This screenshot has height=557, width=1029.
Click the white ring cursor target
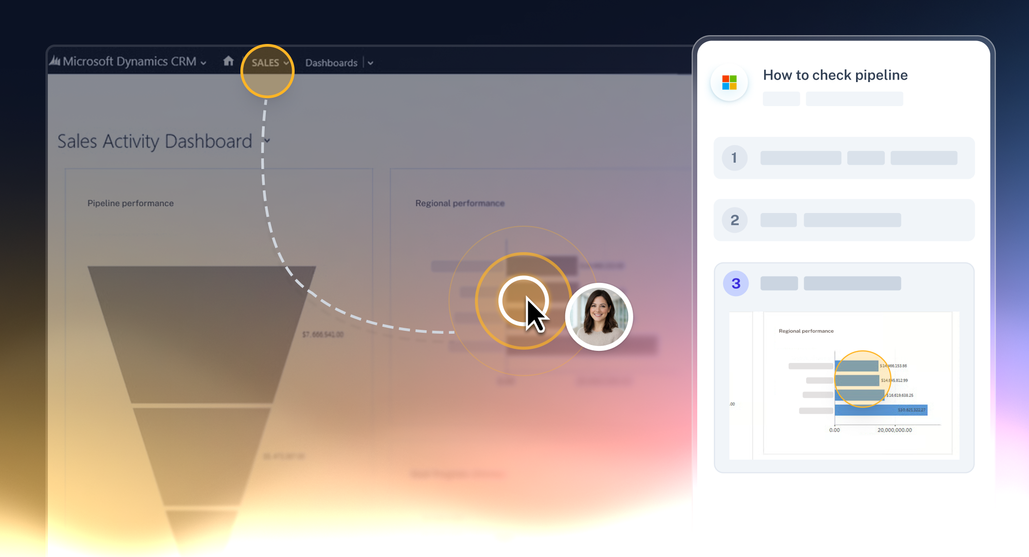pos(522,300)
